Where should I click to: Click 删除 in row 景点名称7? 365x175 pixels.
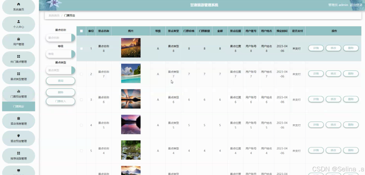(x=351, y=74)
